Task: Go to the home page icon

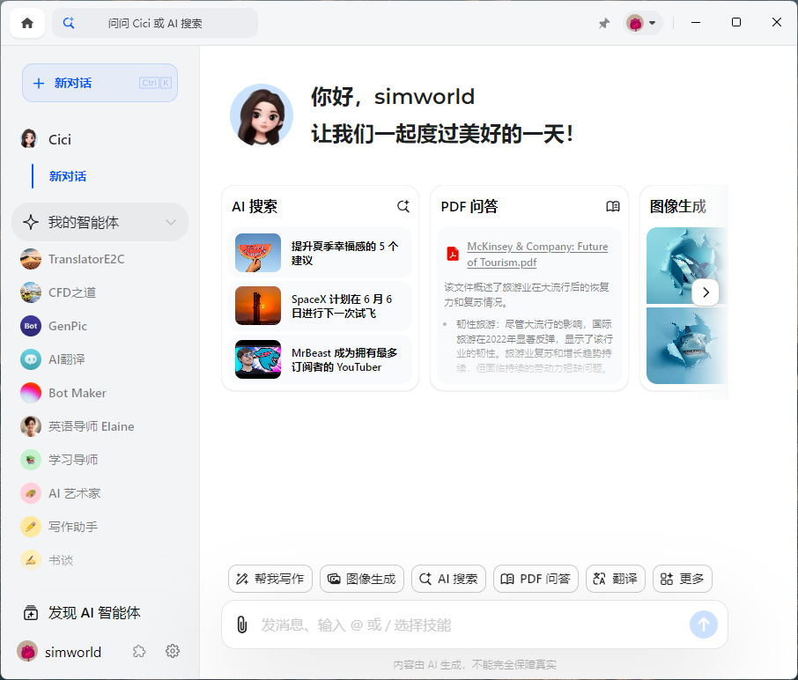Action: [27, 23]
